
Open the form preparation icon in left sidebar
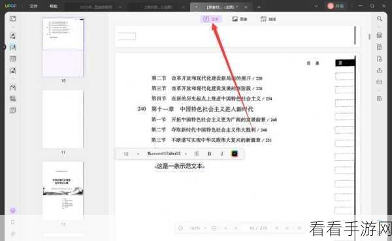(13, 59)
